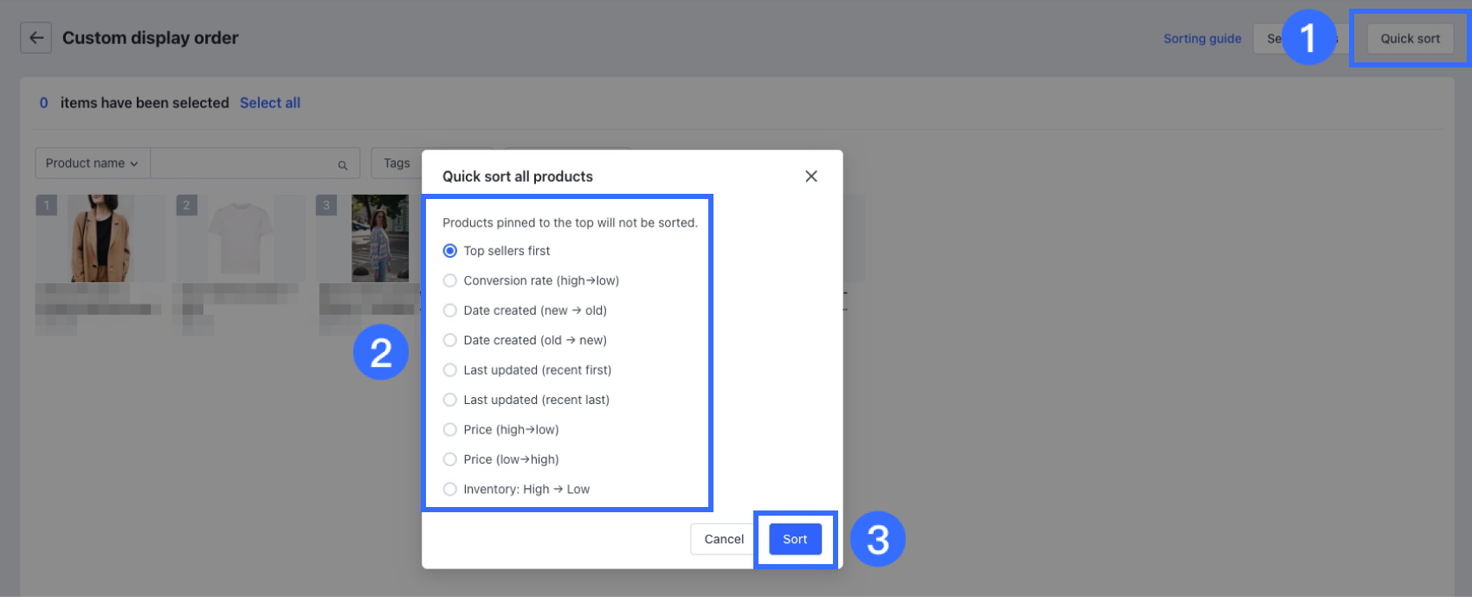Screen dimensions: 1472x597
Task: Cancel the quick sort dialog
Action: [x=723, y=539]
